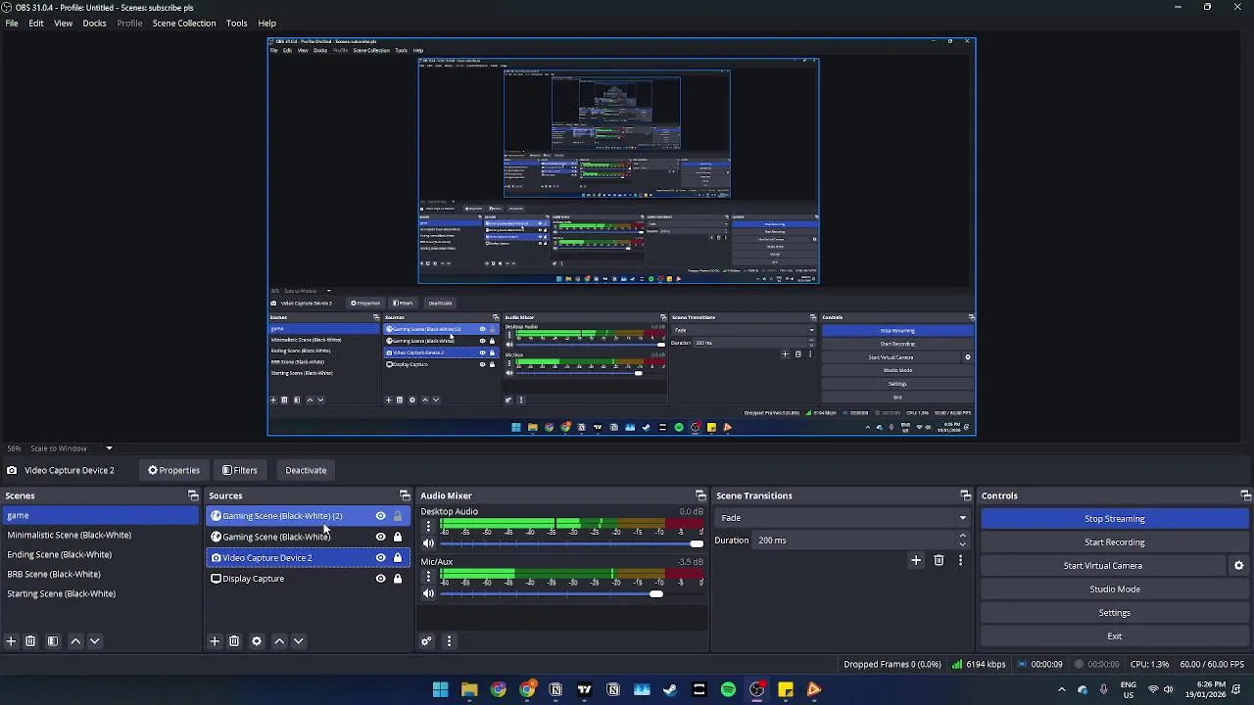
Task: Enable Studio Mode
Action: click(x=1115, y=589)
